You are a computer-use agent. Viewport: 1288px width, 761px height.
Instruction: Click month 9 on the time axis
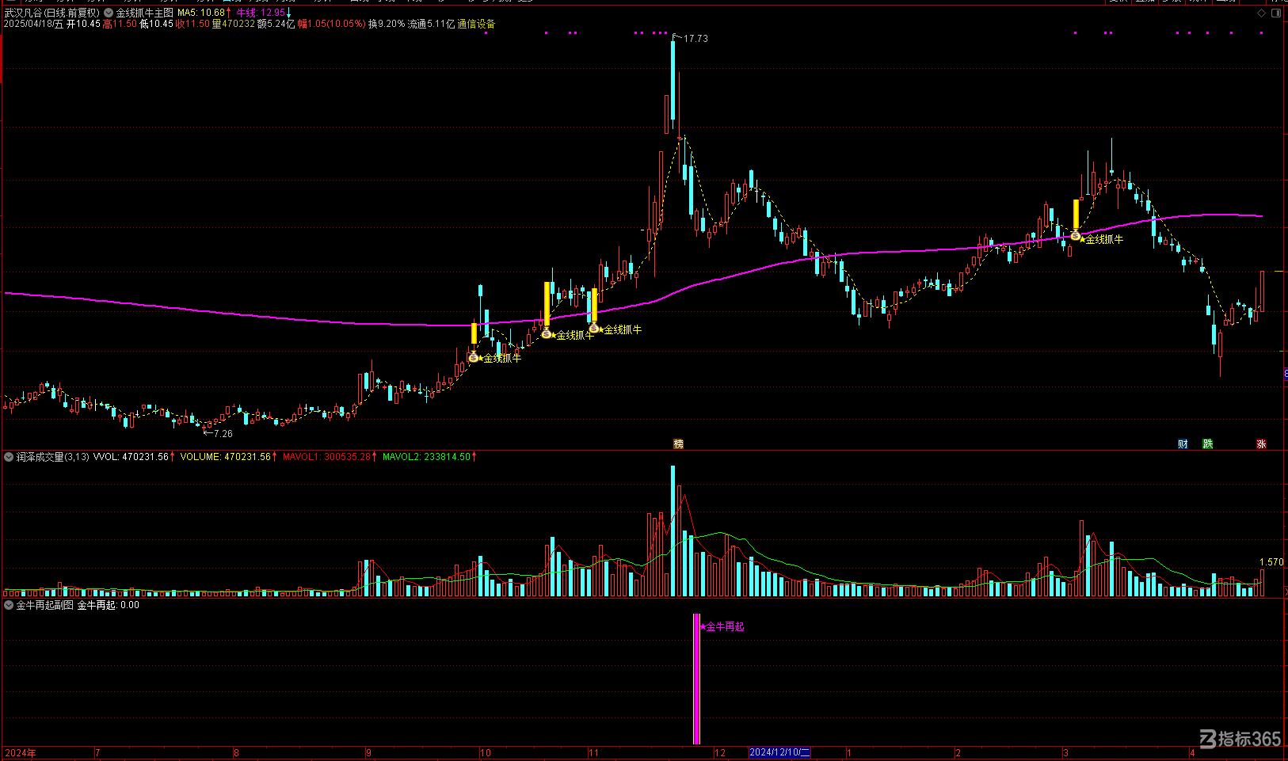tap(369, 752)
